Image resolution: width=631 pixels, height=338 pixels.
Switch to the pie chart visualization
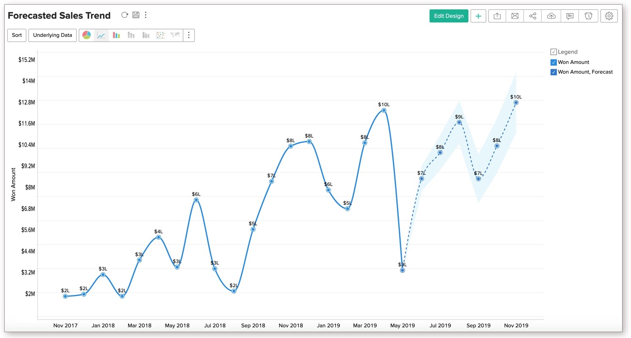(x=86, y=35)
